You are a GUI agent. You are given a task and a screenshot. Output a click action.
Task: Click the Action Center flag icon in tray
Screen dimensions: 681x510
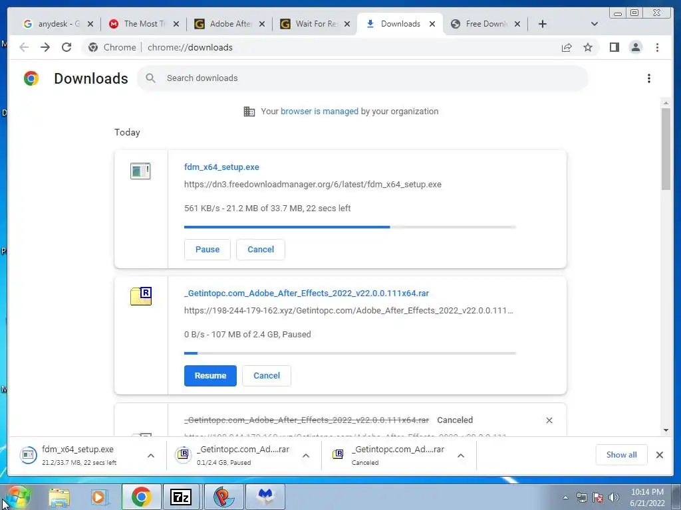pos(598,497)
